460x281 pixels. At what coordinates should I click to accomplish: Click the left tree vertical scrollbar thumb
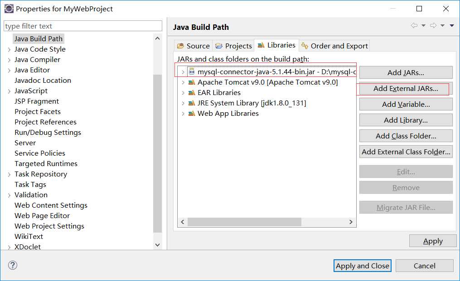(158, 153)
